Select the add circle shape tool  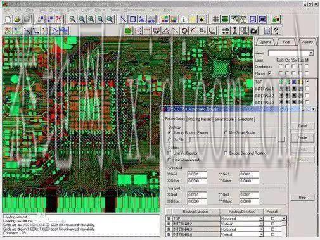[184, 31]
